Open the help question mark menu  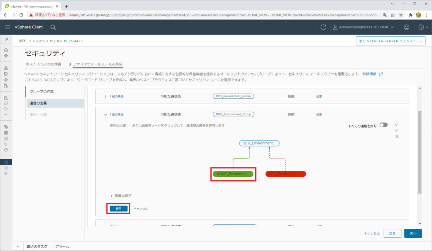point(423,27)
